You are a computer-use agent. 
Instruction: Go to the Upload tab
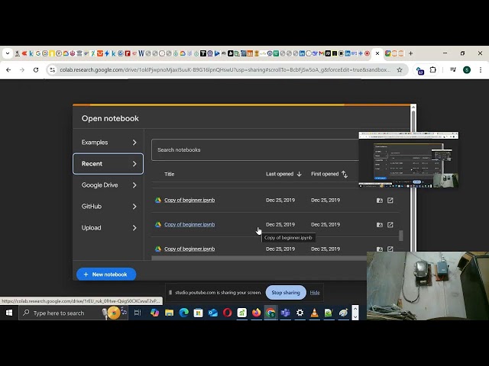point(108,228)
